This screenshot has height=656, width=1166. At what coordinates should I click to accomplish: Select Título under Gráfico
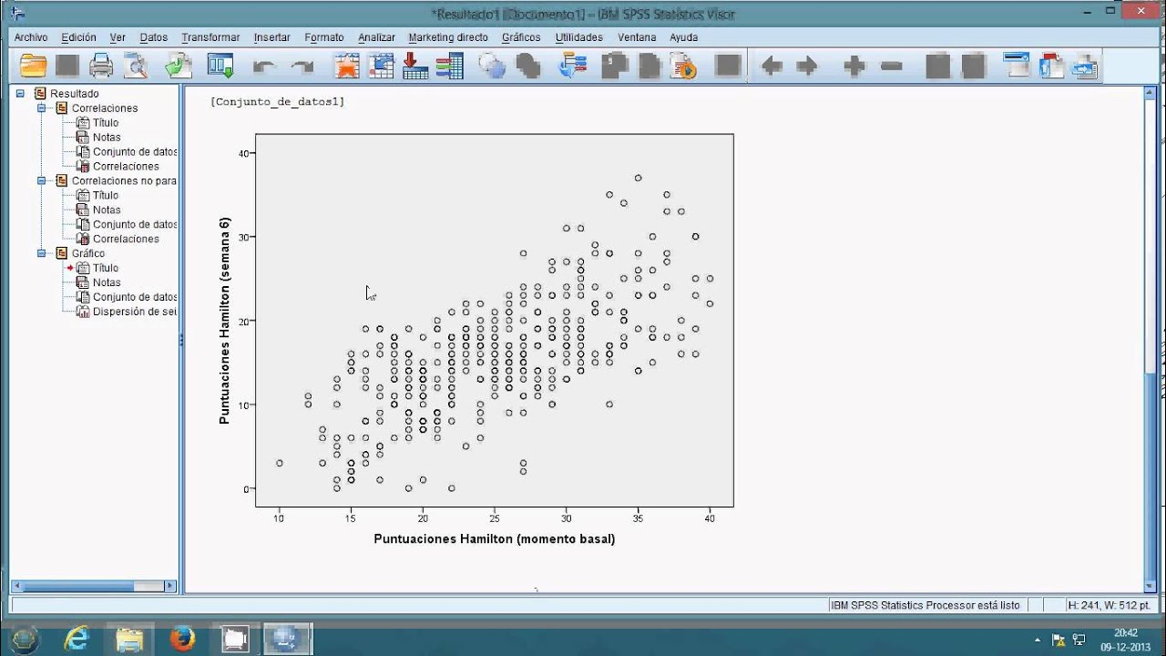[x=106, y=268]
